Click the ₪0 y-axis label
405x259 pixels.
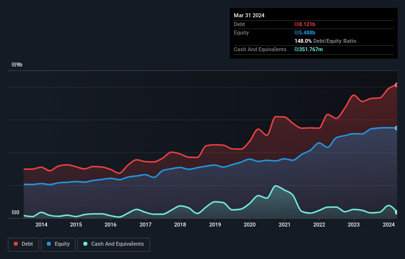tap(15, 212)
